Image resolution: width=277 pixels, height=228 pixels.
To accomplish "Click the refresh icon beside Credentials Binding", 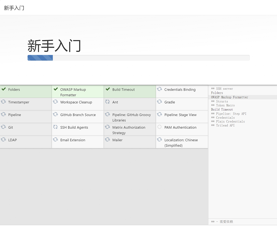I will pos(160,89).
